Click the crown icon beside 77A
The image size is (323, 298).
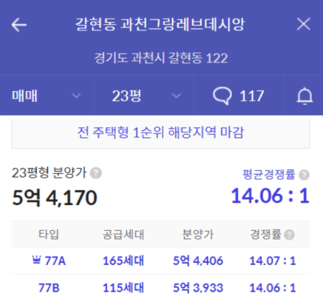[x=37, y=260]
